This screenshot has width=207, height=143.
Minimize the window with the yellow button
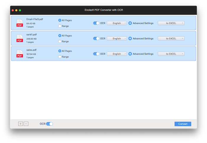coord(16,10)
